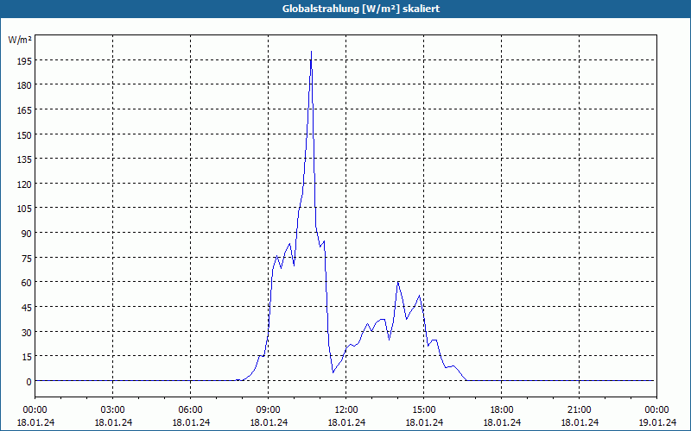Select the 'W/m²' unit label on the y-axis

click(20, 40)
